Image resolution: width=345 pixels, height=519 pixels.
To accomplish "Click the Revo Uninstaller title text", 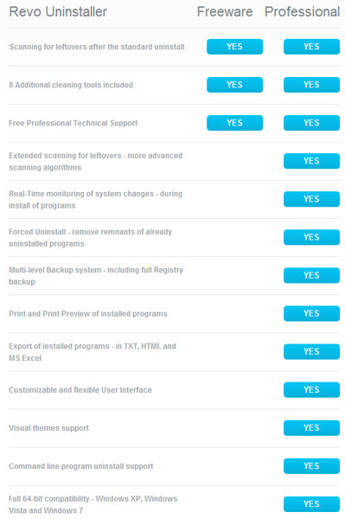I will pyautogui.click(x=58, y=12).
